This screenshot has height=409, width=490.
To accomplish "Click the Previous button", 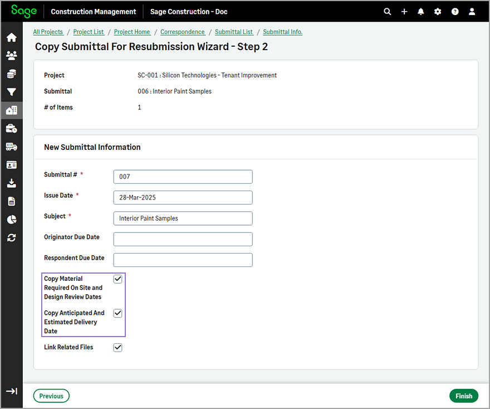I will [x=51, y=396].
